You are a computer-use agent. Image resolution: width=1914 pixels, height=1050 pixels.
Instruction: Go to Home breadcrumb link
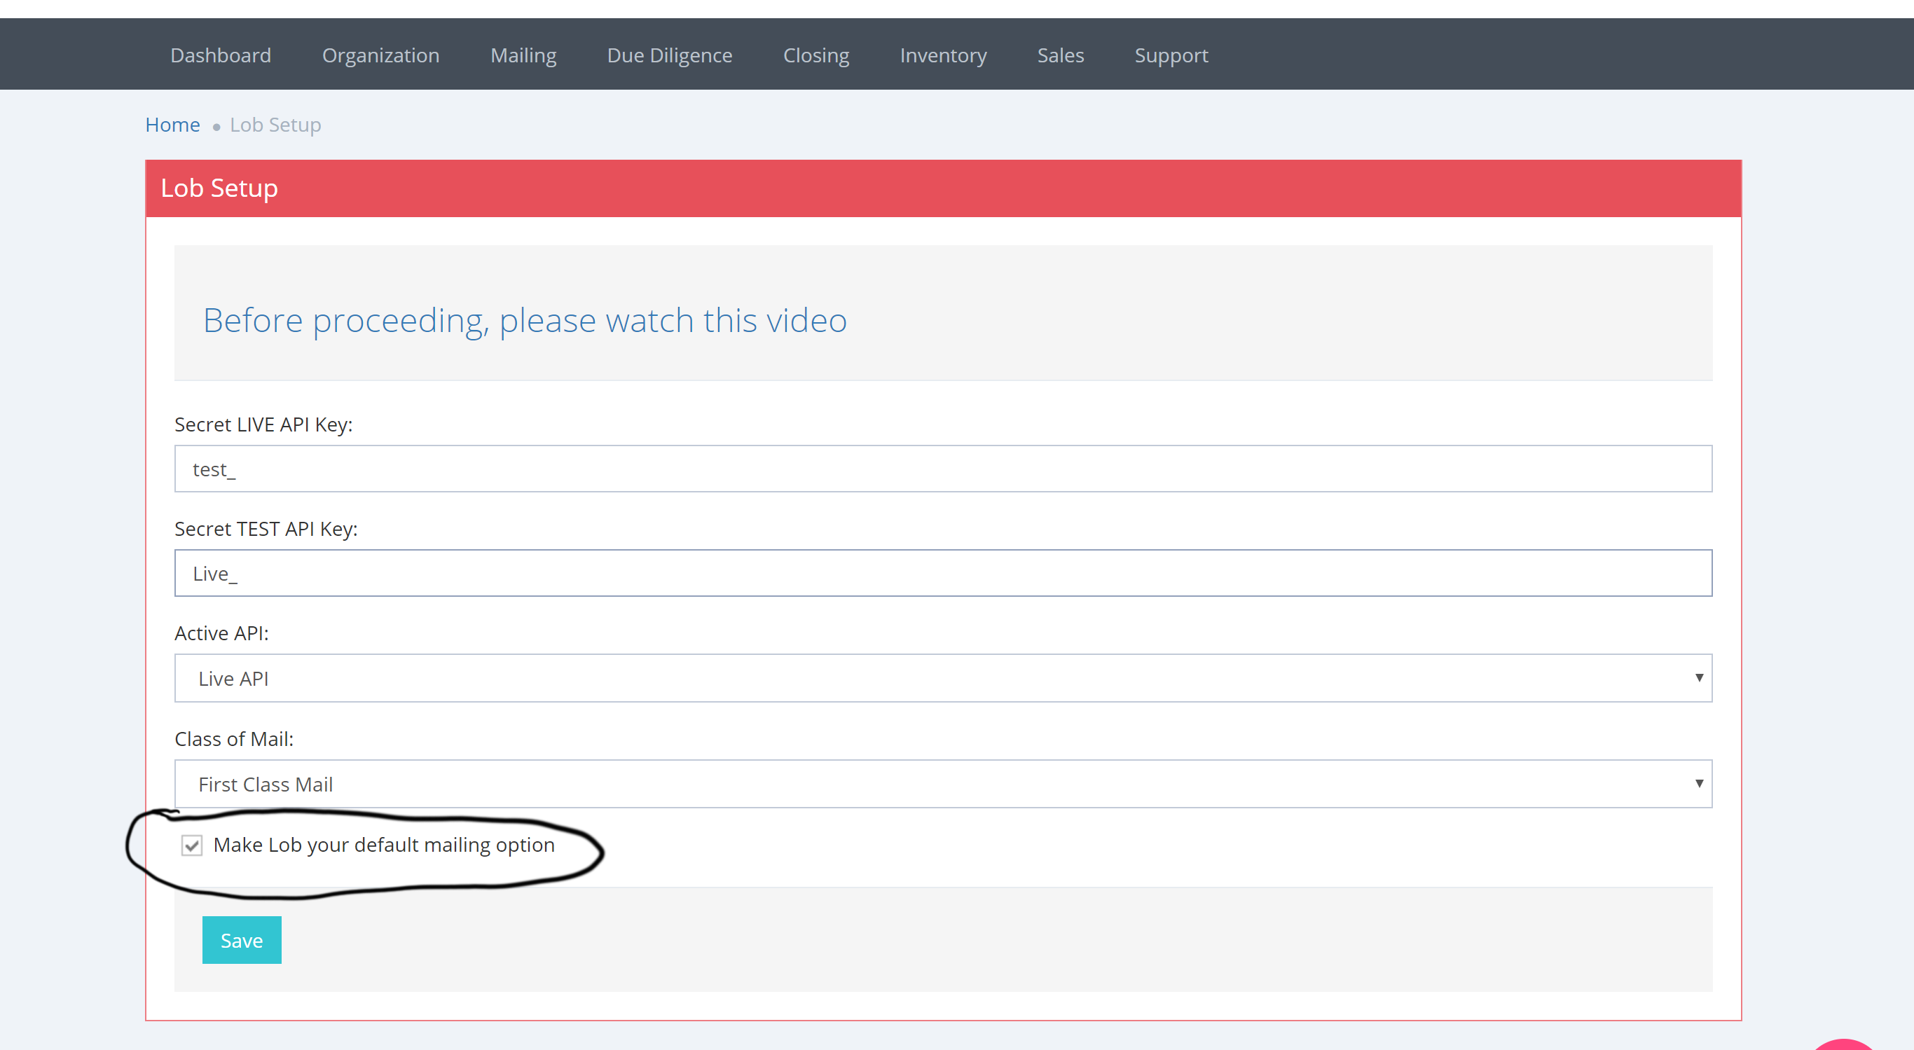coord(172,125)
